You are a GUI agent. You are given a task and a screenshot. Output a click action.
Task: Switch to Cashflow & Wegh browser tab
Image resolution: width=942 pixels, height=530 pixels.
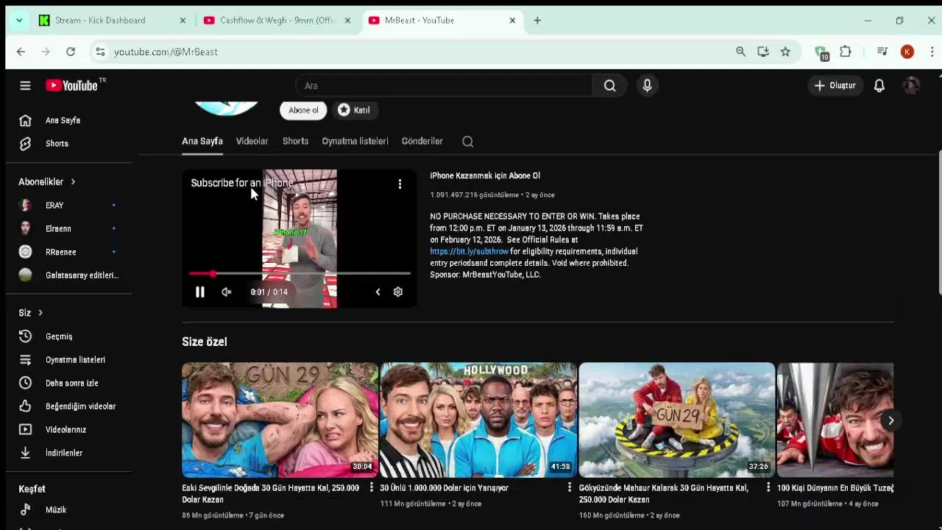(278, 20)
